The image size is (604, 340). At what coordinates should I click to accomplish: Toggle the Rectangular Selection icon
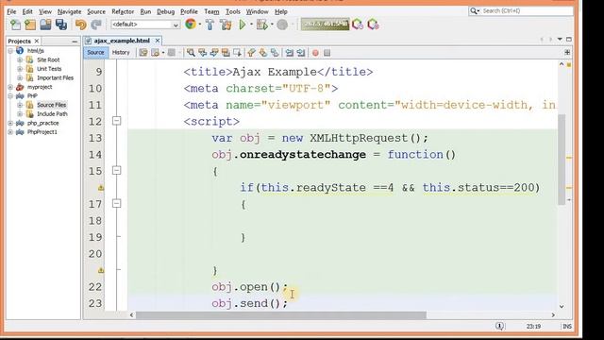click(x=237, y=53)
